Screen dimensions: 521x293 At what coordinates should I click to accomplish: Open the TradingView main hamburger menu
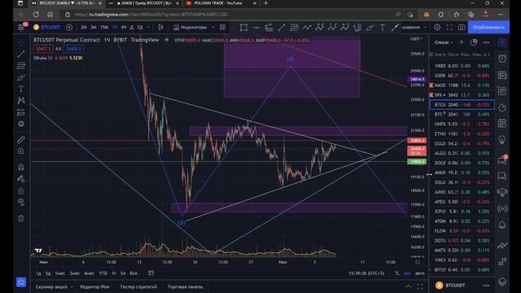pos(21,28)
